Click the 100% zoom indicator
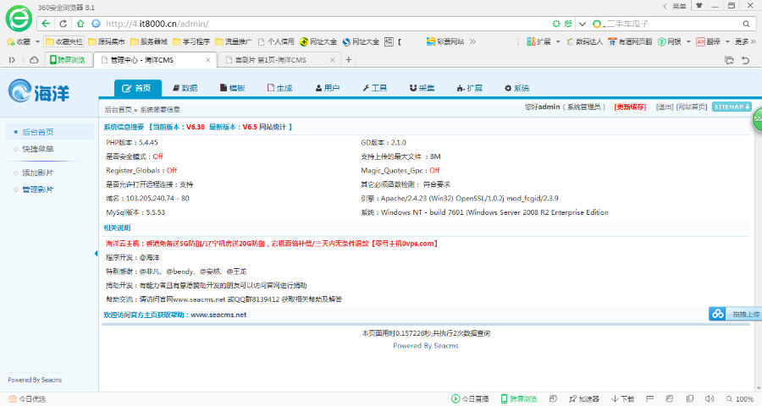Viewport: 762px width, 406px height. (740, 398)
